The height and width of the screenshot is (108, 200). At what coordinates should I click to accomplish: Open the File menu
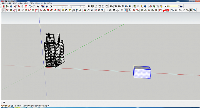(4, 3)
